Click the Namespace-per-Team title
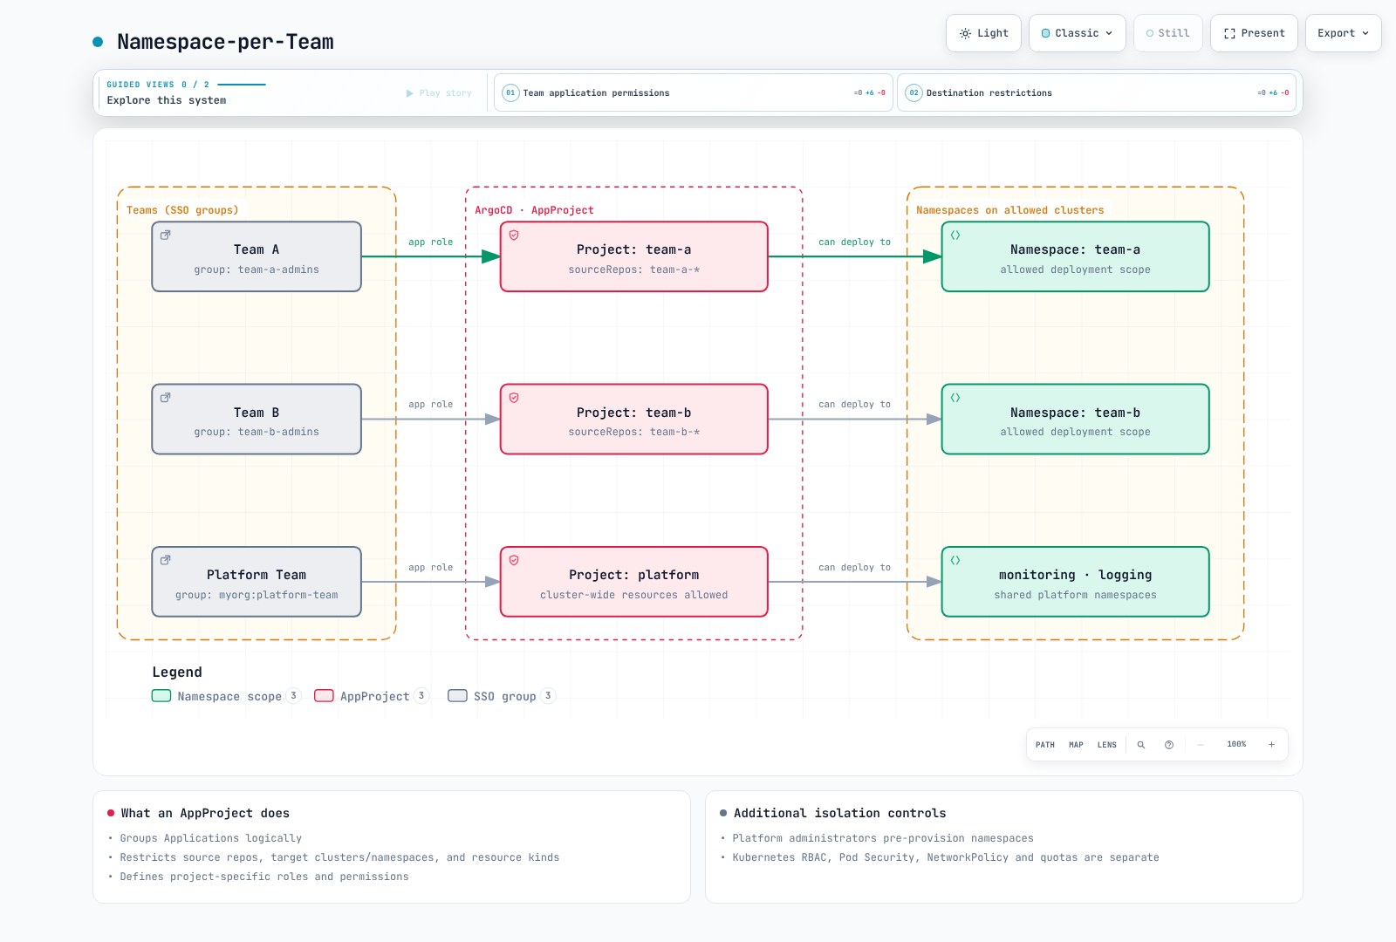 225,42
